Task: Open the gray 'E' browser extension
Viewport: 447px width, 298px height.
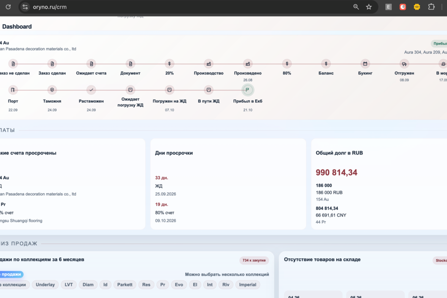Action: 388,7
